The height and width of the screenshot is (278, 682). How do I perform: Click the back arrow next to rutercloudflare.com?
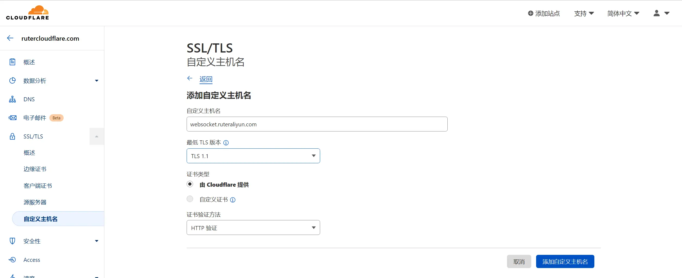[10, 38]
